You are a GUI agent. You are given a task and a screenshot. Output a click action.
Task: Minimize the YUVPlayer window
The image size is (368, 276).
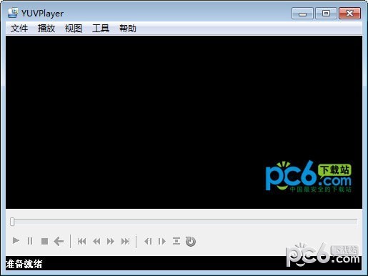[302, 13]
